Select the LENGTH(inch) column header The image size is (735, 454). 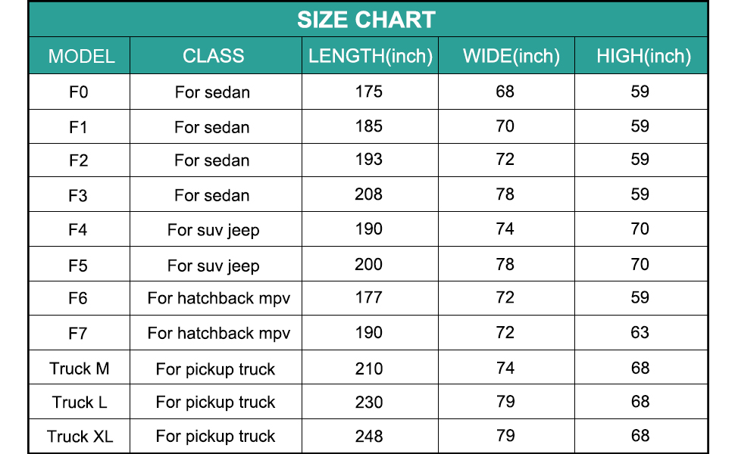[371, 55]
